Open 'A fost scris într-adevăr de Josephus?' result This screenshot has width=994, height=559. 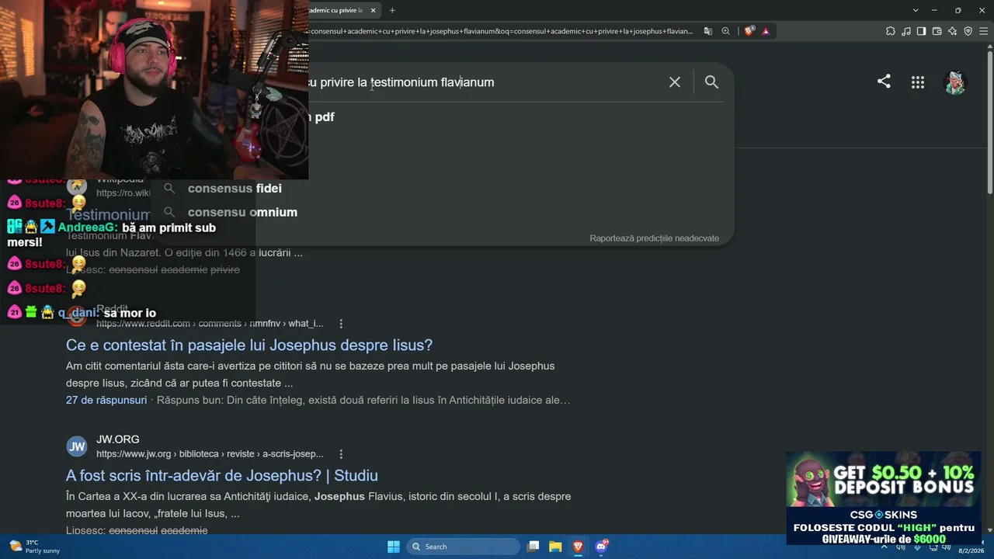tap(222, 476)
